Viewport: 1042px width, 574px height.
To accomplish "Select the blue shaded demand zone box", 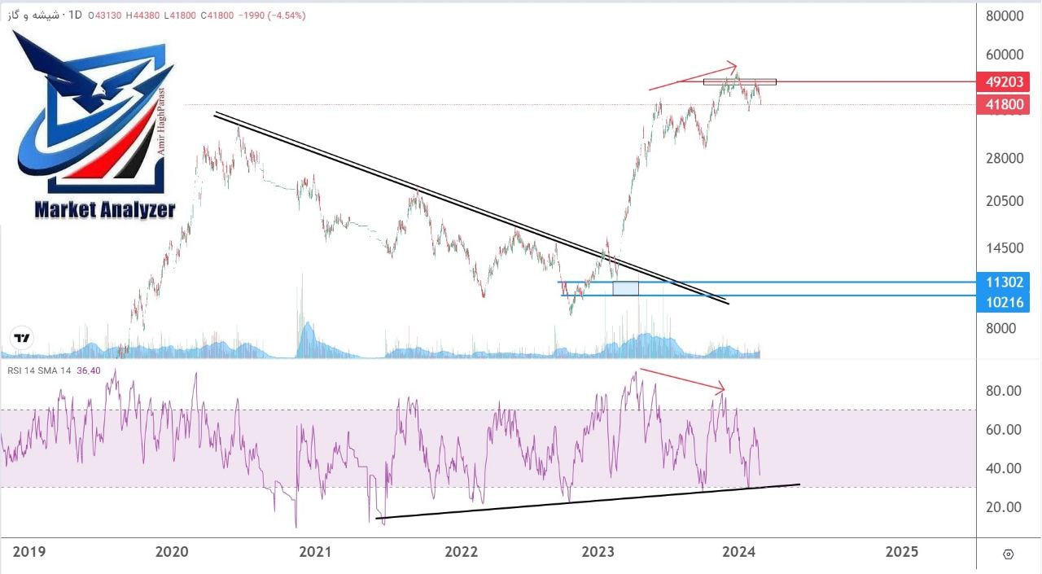I will pyautogui.click(x=625, y=289).
